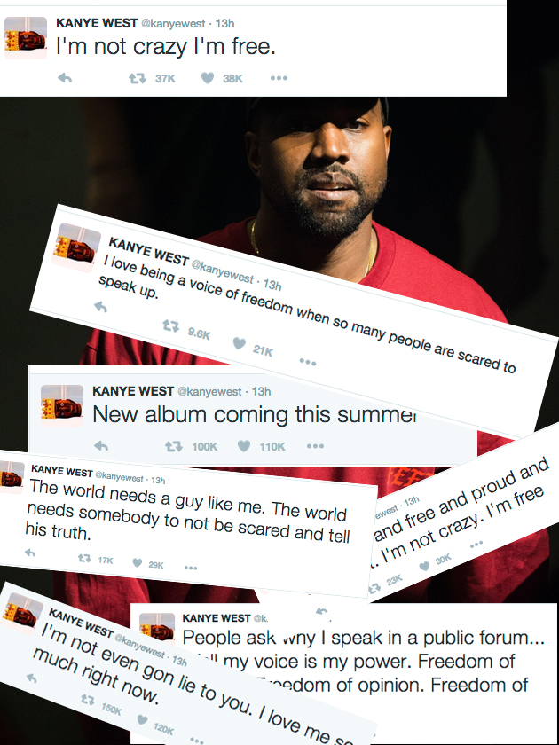
Task: Open more options on "I'm not crazy" tweet
Action: tap(279, 78)
